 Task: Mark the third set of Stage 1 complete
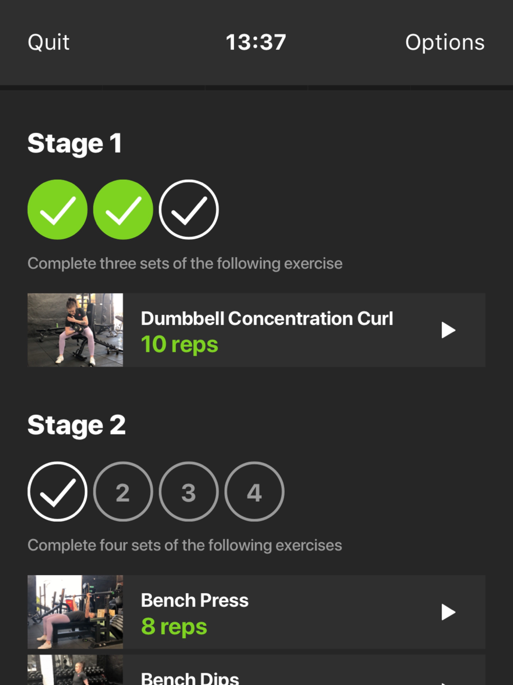(189, 210)
